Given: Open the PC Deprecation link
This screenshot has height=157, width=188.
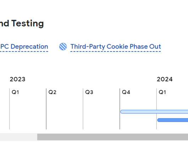Looking at the screenshot, I should [x=24, y=46].
